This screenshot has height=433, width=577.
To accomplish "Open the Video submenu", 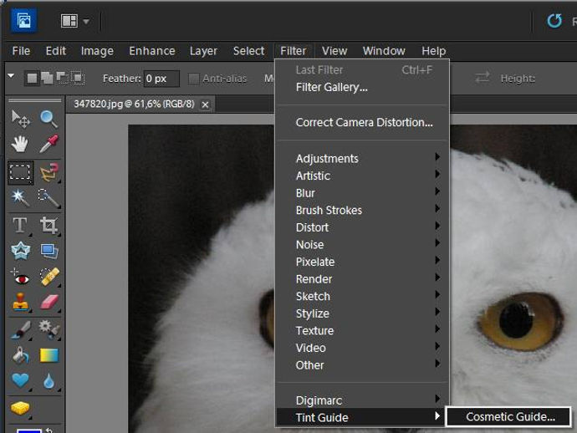I will [x=362, y=348].
